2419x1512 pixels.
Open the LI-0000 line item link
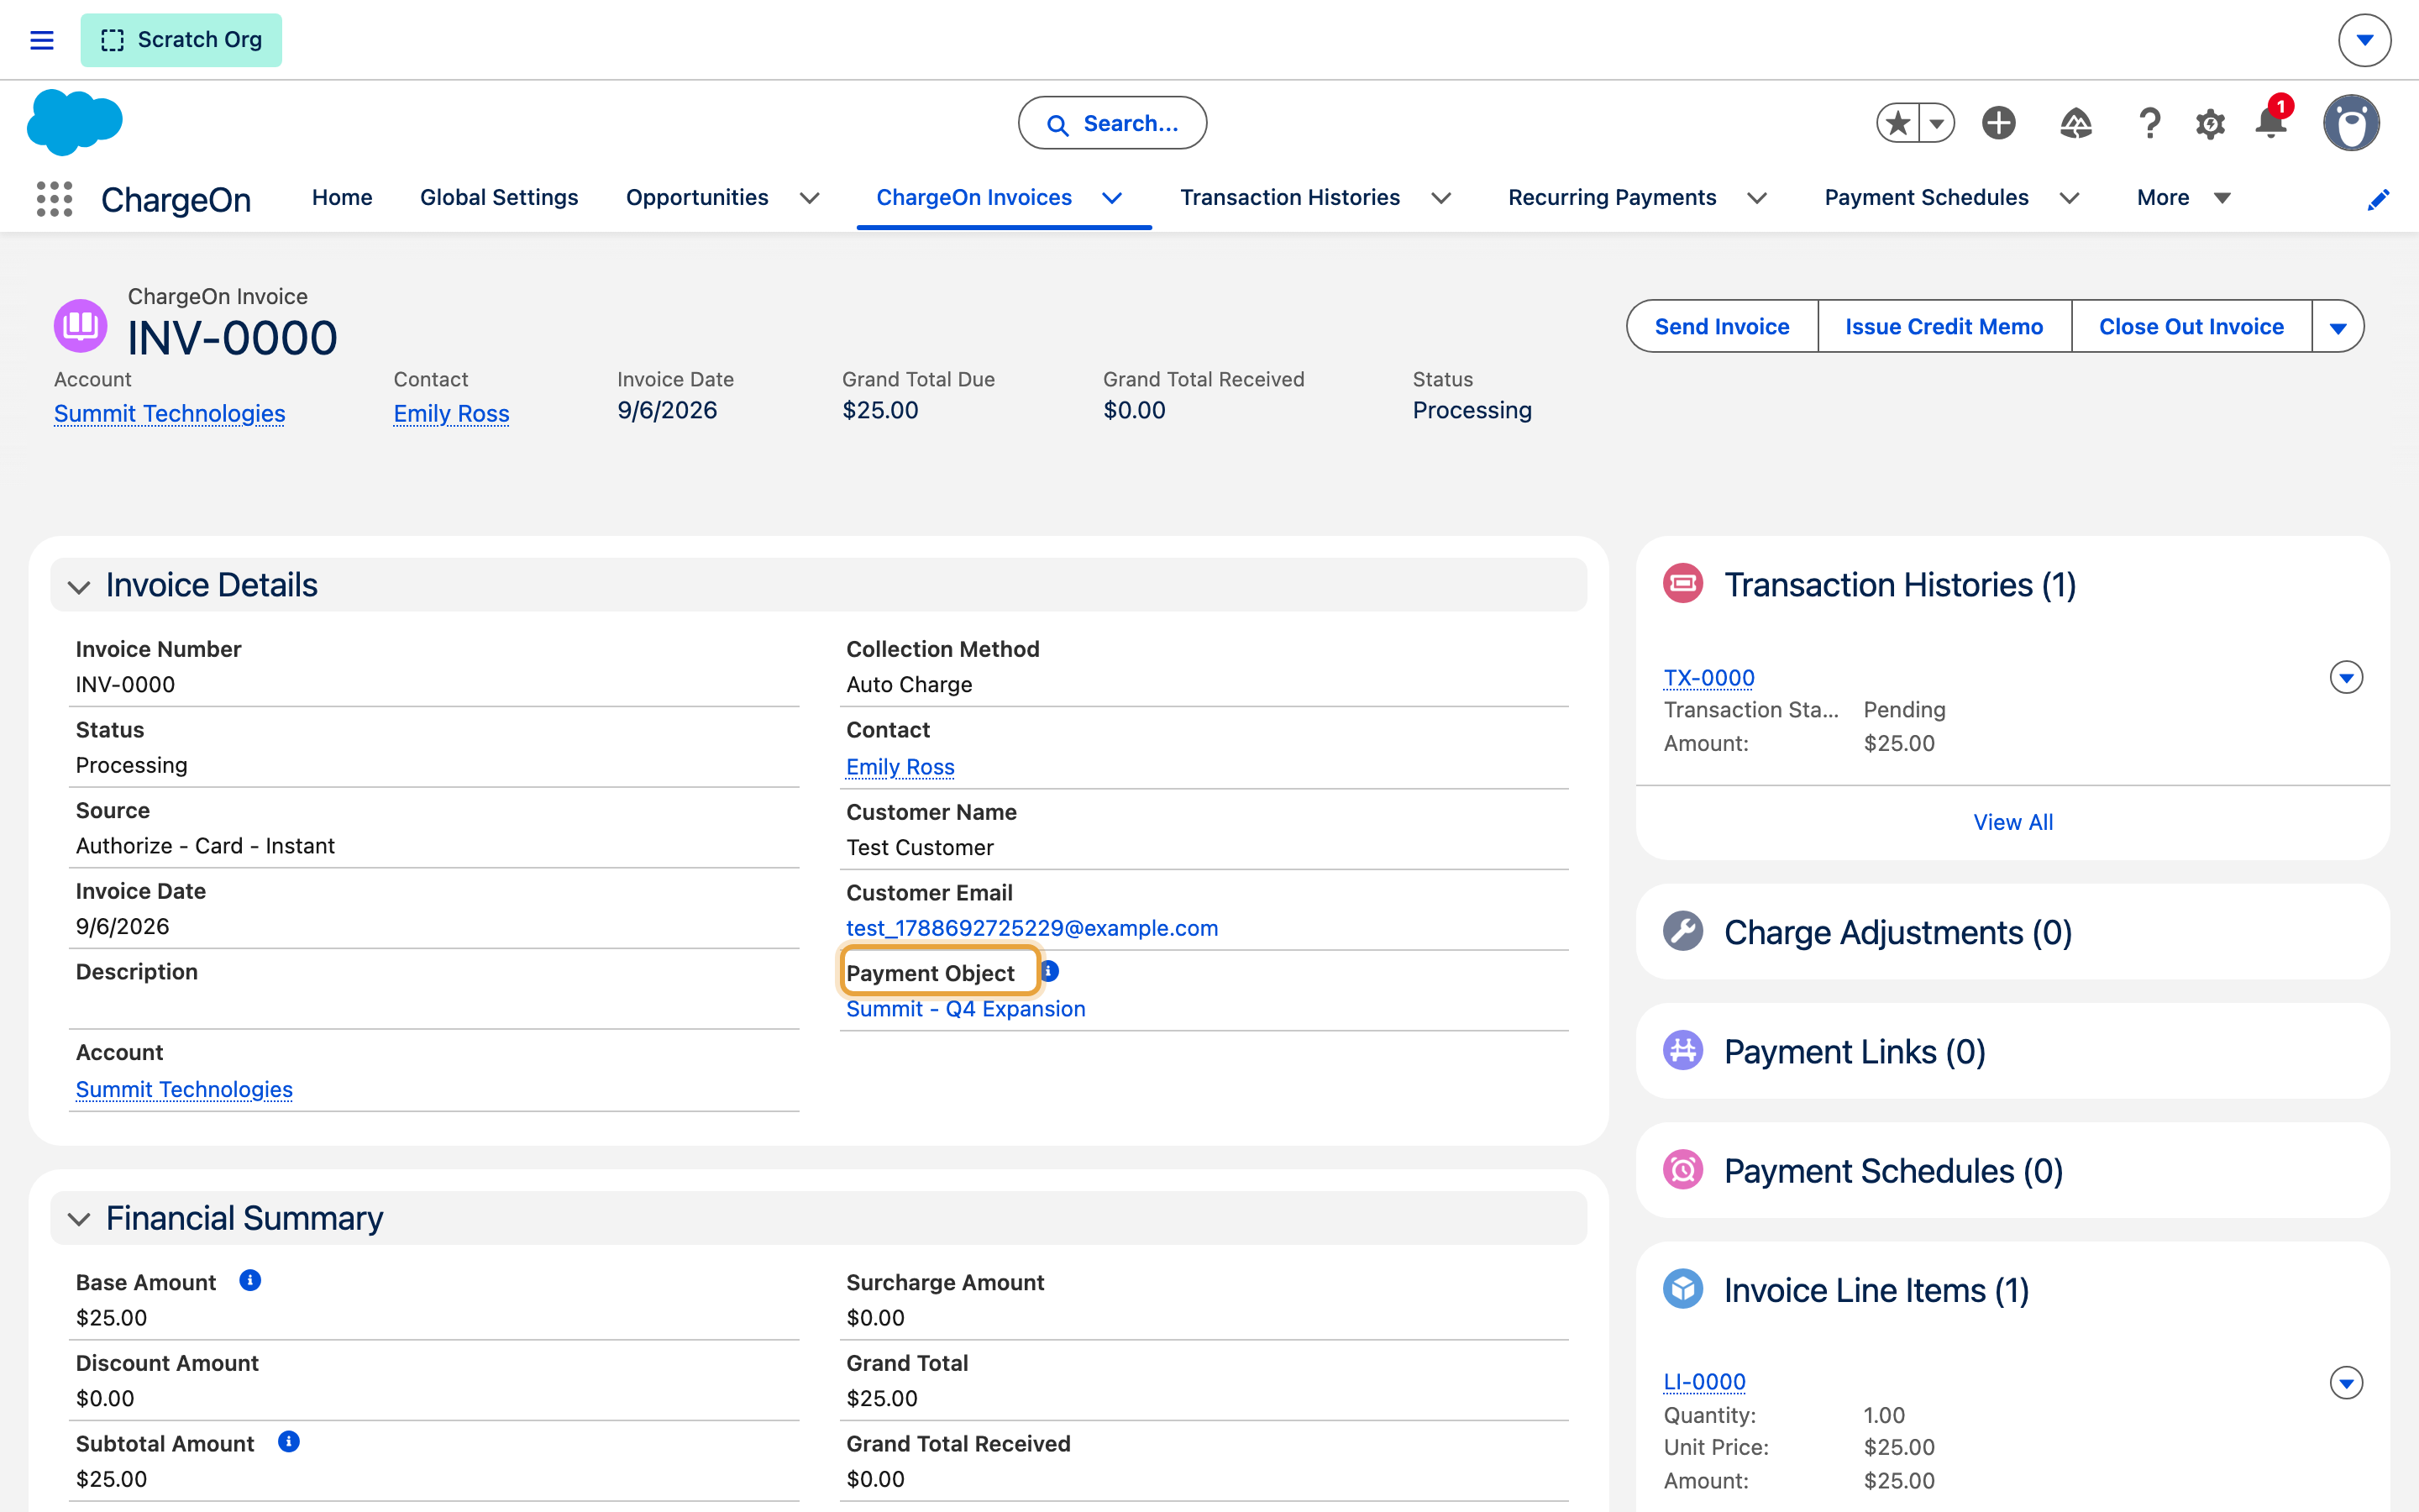(x=1704, y=1382)
